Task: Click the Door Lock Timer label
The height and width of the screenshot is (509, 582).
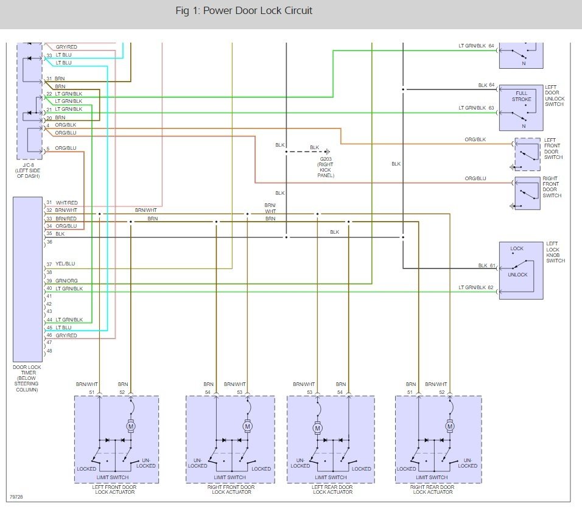Action: [27, 378]
